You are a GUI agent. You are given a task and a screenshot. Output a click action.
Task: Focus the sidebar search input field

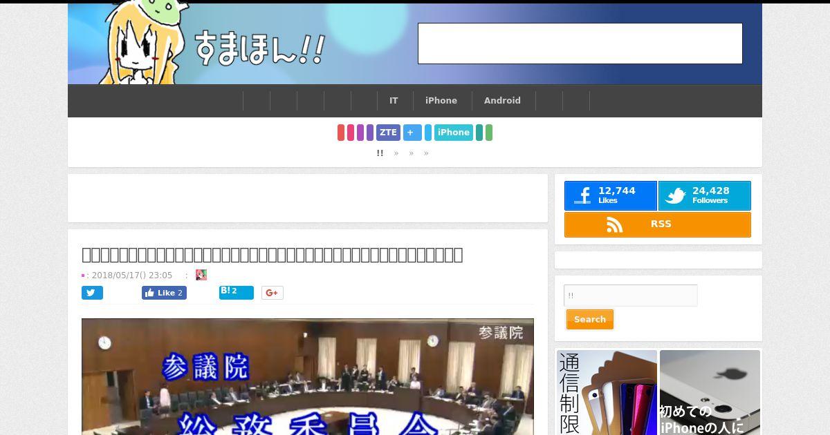[631, 296]
